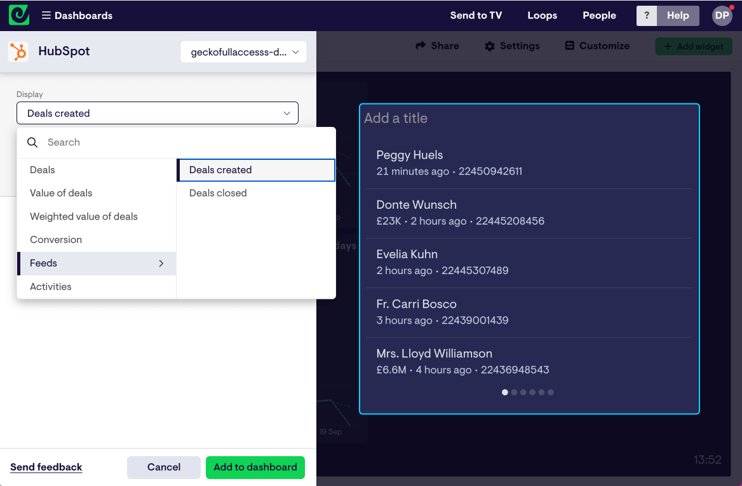Click the Customize panel icon
Viewport: 742px width, 486px height.
coord(570,46)
